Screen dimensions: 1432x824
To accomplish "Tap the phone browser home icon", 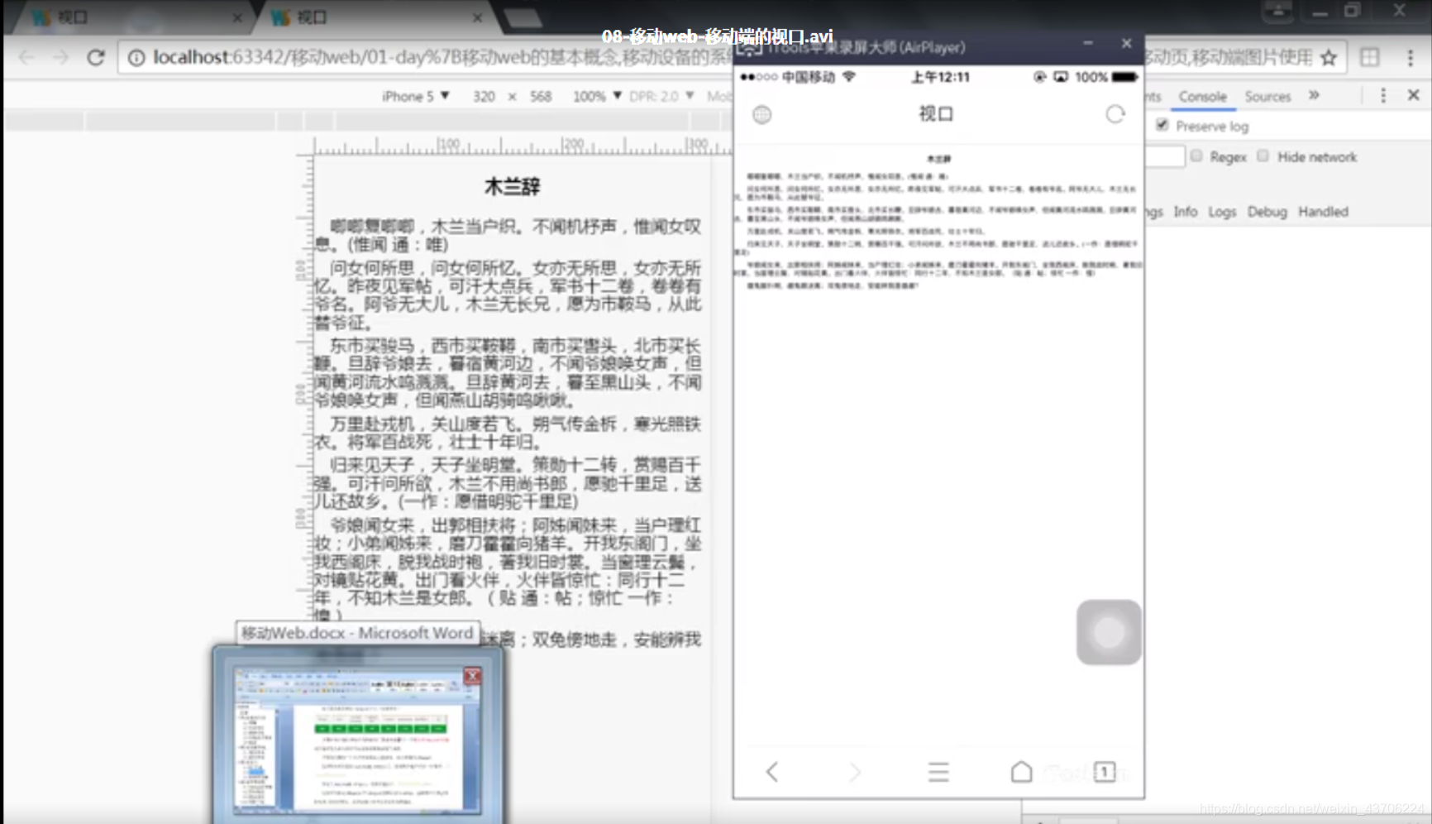I will pyautogui.click(x=1021, y=771).
